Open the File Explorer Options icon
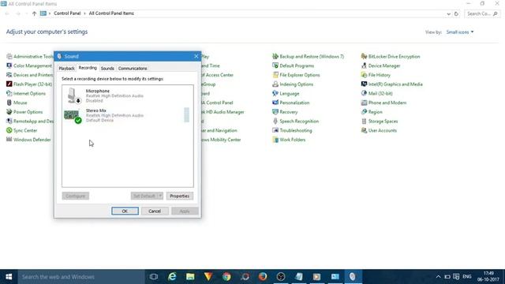Viewport: 505px width, 284px height. 296,75
